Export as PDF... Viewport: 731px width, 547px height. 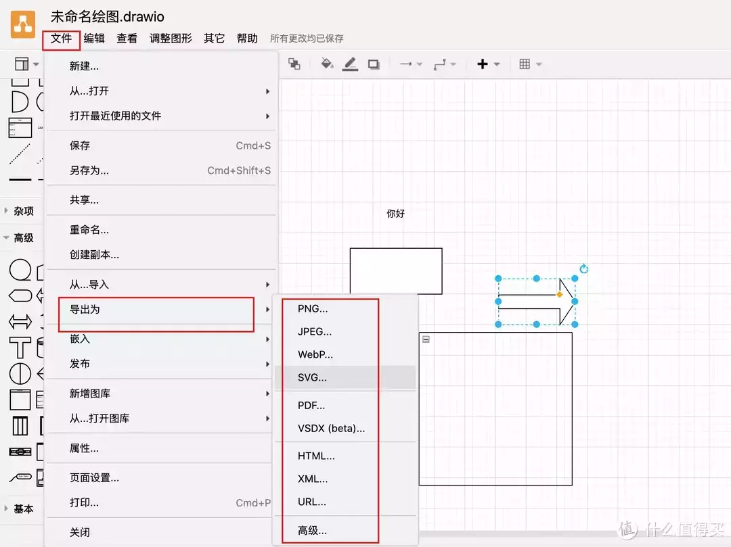pos(345,406)
